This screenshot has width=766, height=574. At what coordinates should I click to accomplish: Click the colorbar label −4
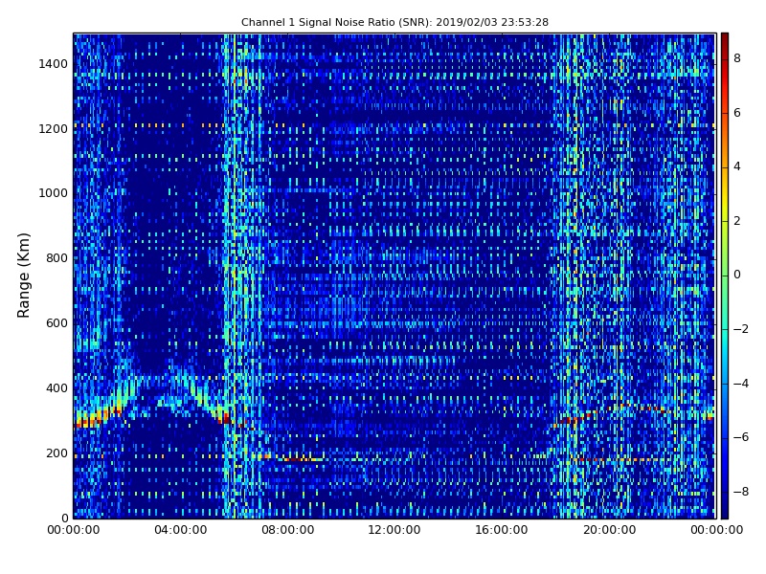(741, 384)
